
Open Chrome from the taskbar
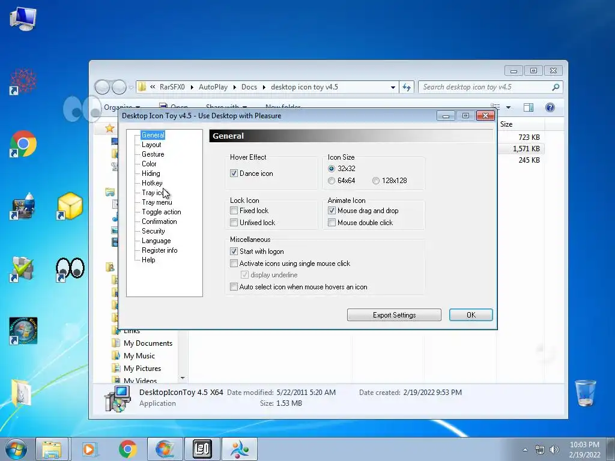tap(128, 449)
